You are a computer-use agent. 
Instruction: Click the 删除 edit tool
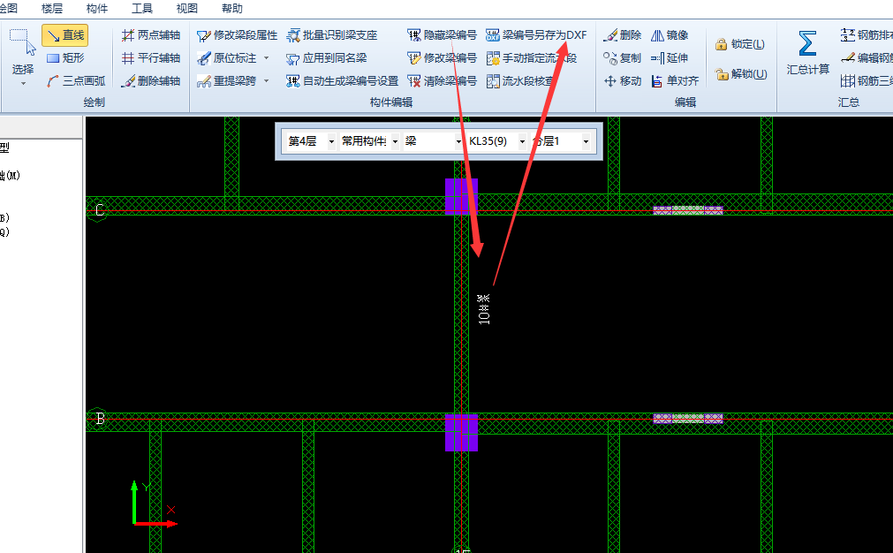(623, 35)
